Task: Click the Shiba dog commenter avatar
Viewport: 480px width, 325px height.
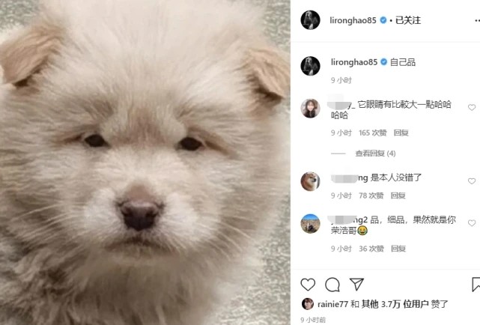Action: point(311,181)
